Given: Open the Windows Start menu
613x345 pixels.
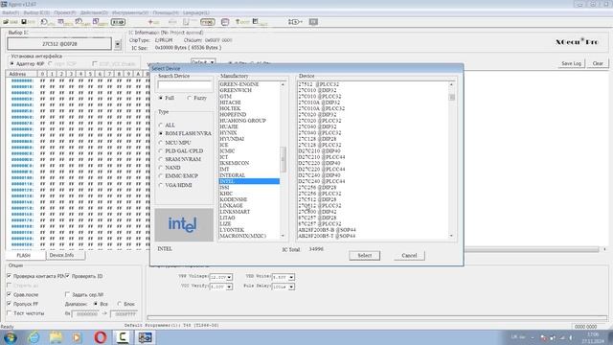Looking at the screenshot, I should click(11, 337).
